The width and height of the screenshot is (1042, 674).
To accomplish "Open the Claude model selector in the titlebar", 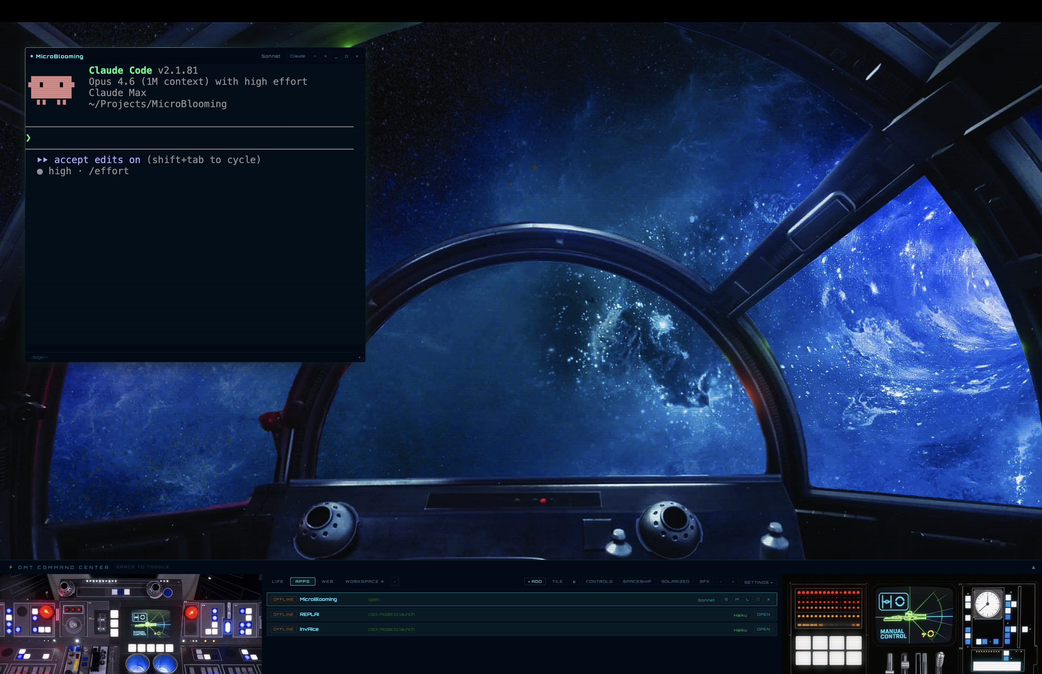I will (x=298, y=56).
